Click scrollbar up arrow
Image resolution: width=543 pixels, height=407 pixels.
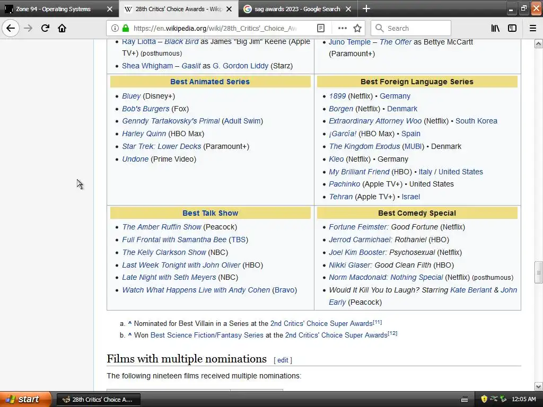539,43
